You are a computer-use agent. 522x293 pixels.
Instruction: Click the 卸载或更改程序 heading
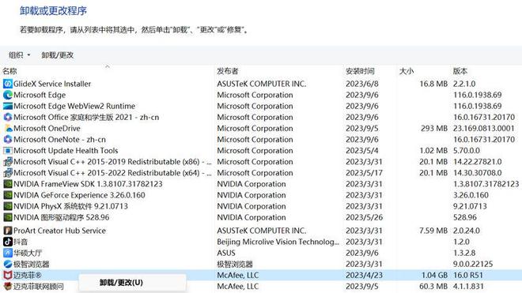tap(53, 11)
